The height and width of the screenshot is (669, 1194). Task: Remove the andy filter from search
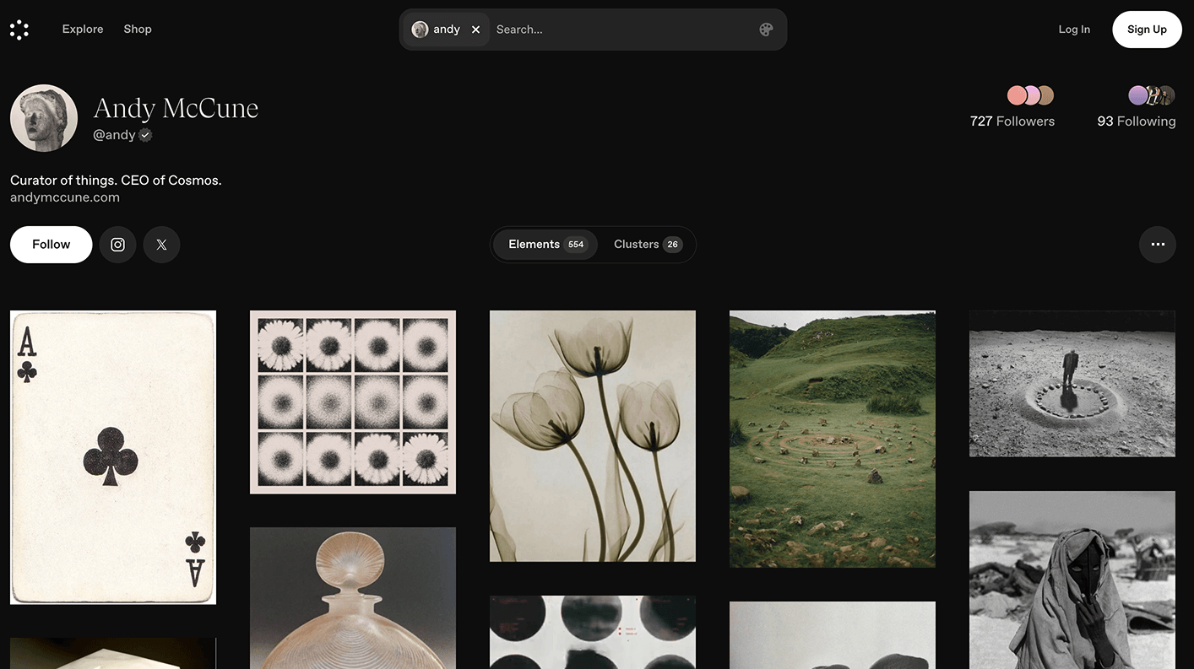(475, 30)
